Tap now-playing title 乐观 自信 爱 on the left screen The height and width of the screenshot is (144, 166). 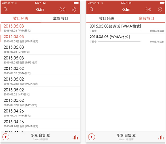pyautogui.click(x=40, y=135)
